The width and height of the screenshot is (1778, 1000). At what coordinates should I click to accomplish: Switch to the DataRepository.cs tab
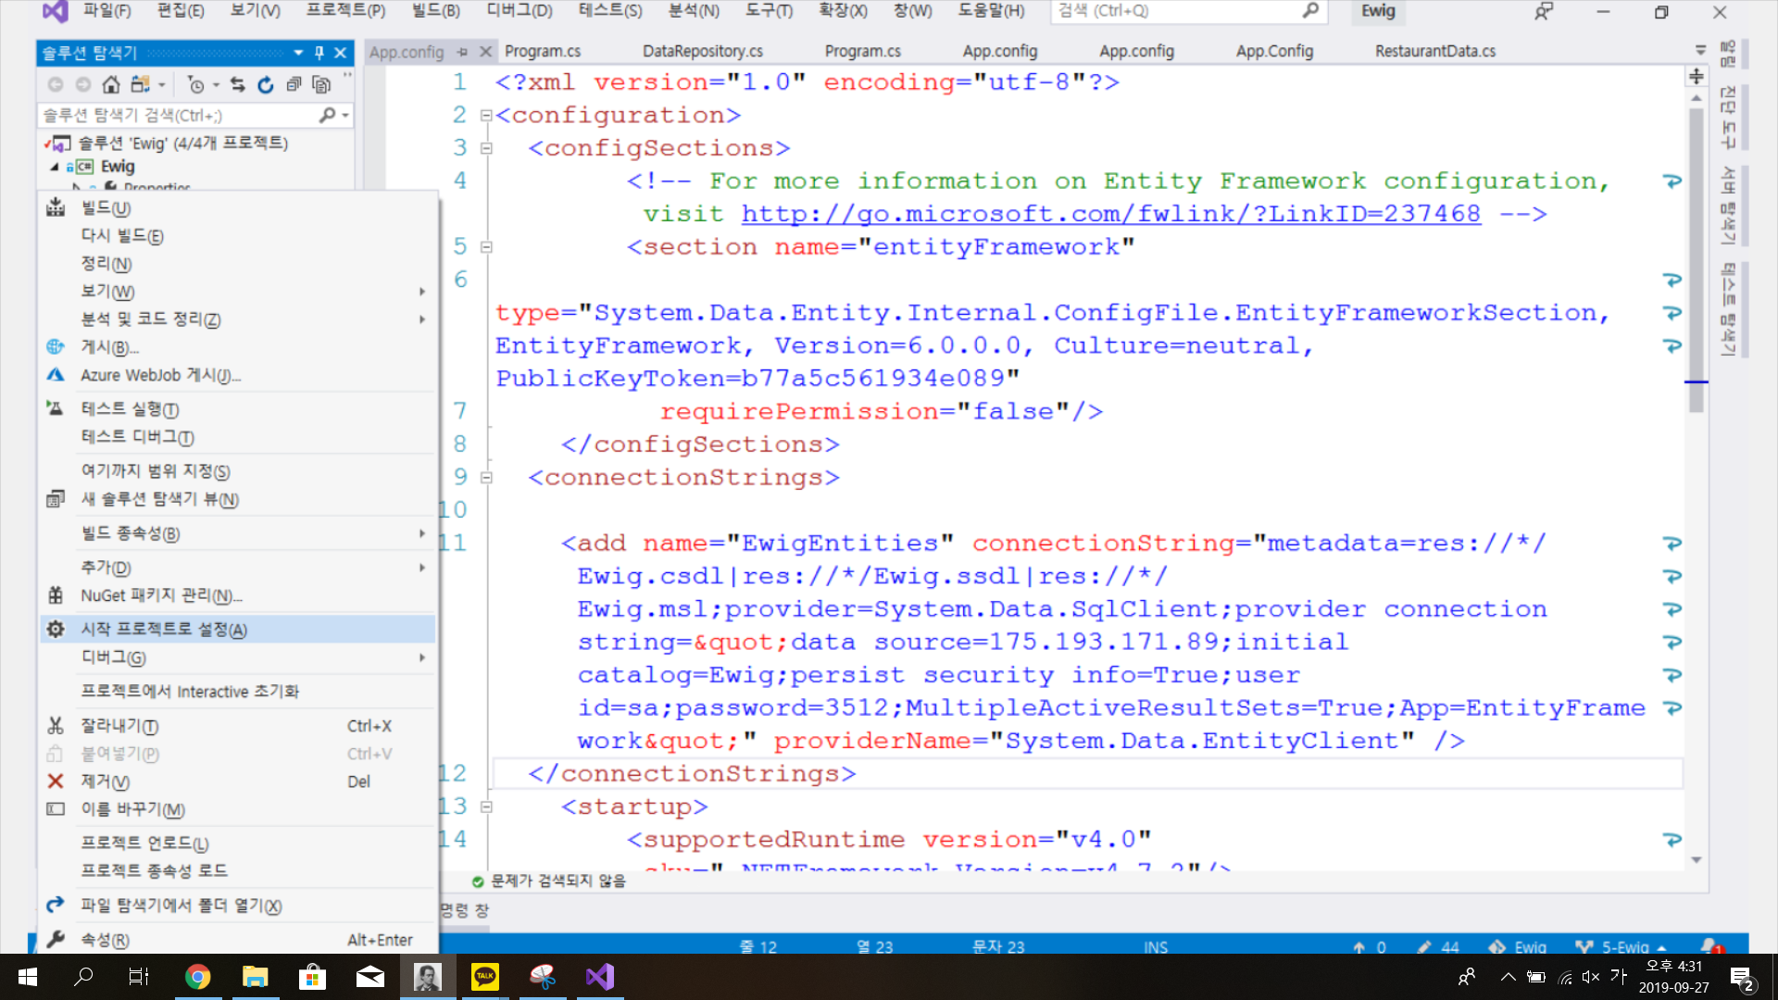pyautogui.click(x=702, y=52)
